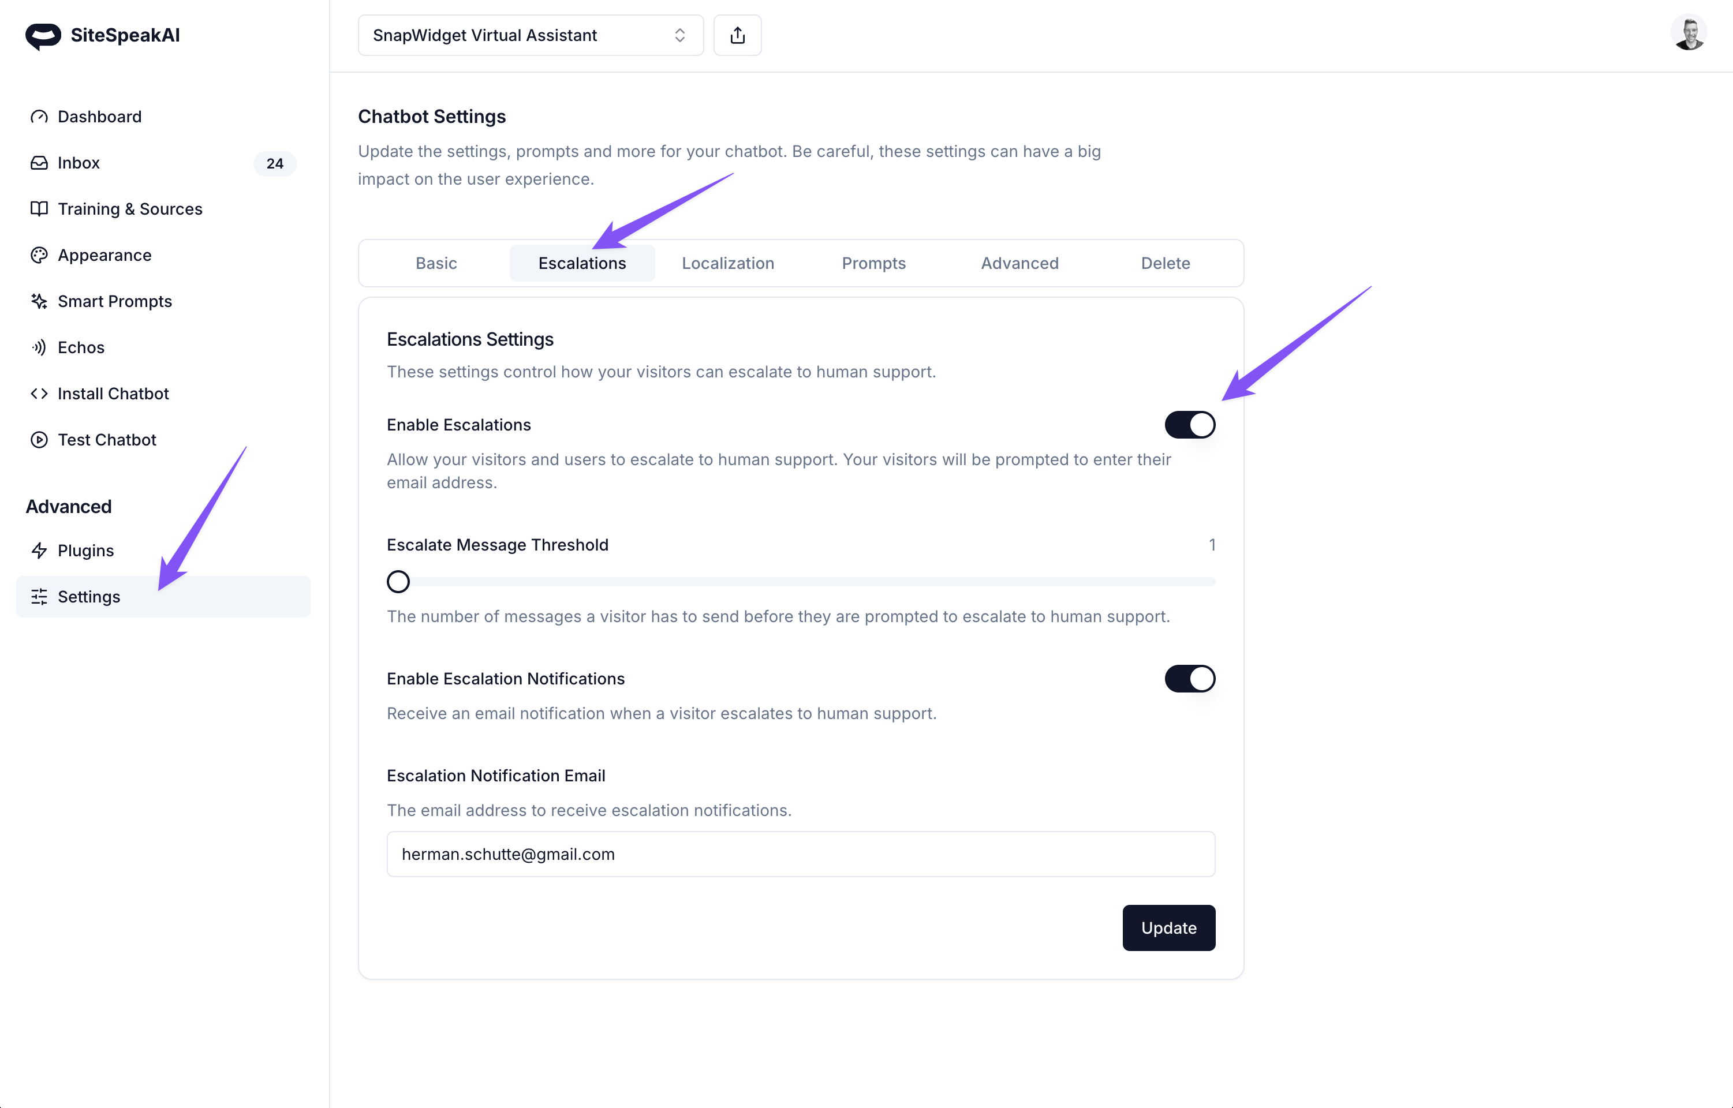Open the Prompts settings tab
This screenshot has width=1733, height=1108.
[x=873, y=263]
